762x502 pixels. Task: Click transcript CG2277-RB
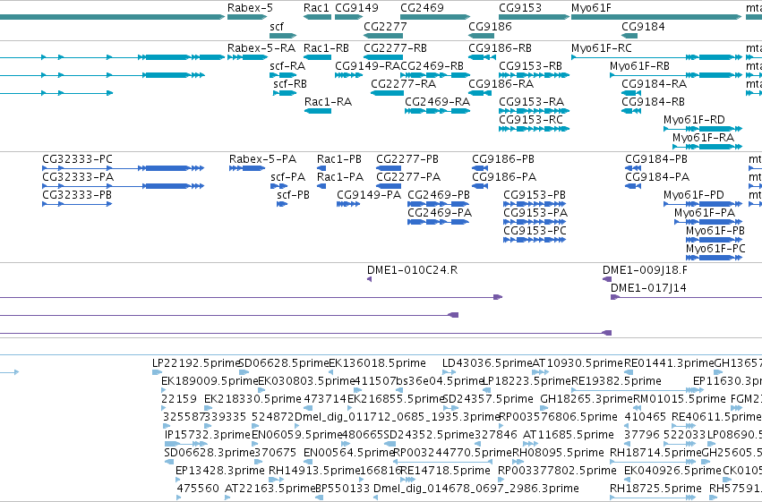pos(395,48)
